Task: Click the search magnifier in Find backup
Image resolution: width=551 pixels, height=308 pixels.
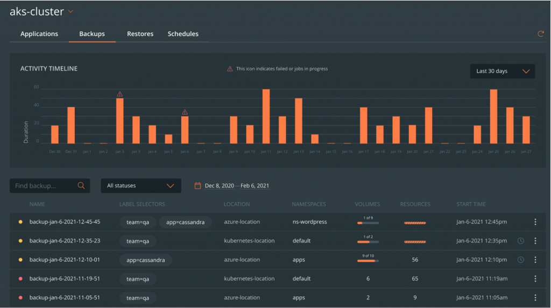Action: [x=81, y=185]
